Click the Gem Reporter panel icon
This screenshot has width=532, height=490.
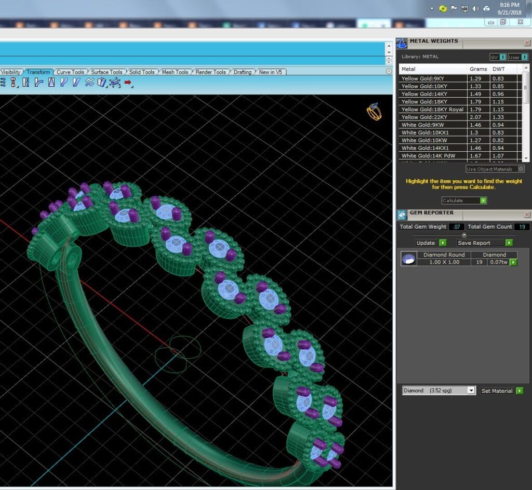click(402, 215)
